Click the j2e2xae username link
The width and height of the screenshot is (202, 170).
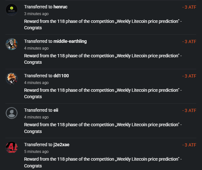[61, 145]
